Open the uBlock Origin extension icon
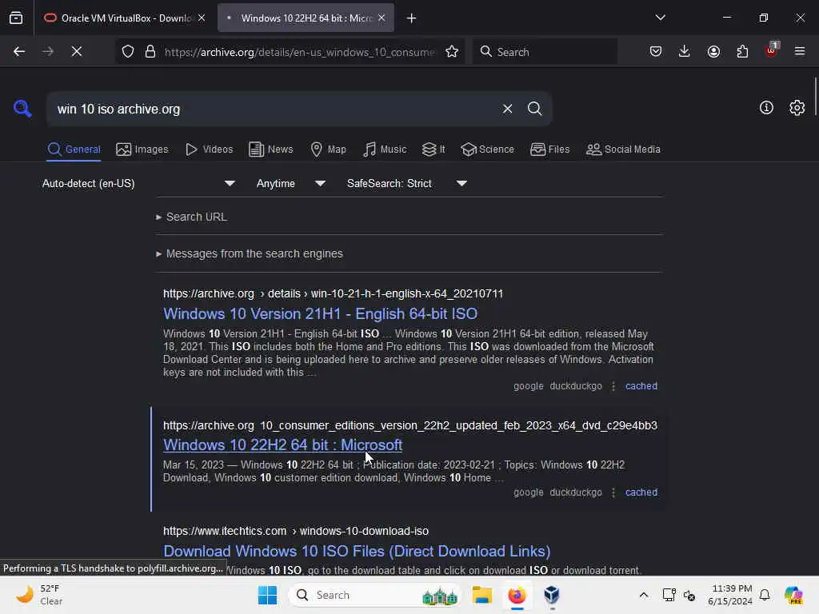This screenshot has width=819, height=614. click(x=771, y=50)
